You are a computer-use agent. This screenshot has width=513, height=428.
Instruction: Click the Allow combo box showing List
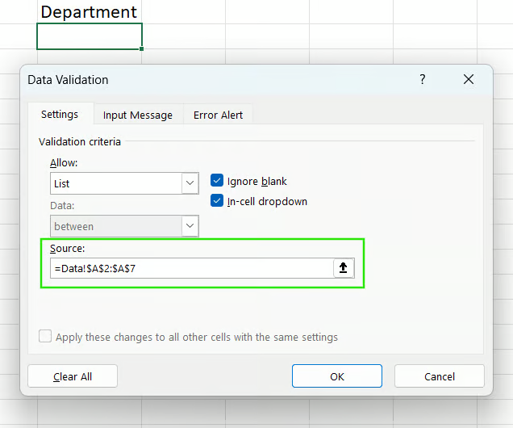[x=116, y=183]
